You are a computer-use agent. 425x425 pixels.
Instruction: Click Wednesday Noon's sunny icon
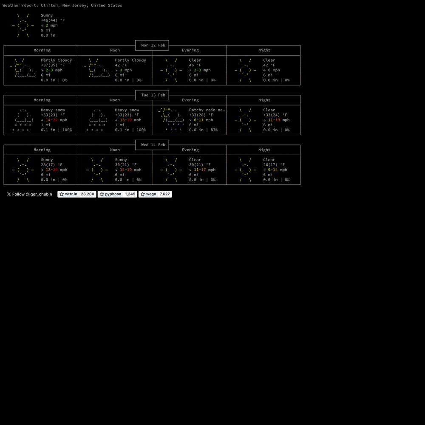[x=97, y=170]
